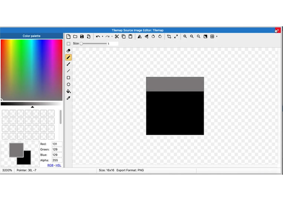This screenshot has width=283, height=201.
Task: Zoom in with the plus magnifier
Action: click(185, 36)
